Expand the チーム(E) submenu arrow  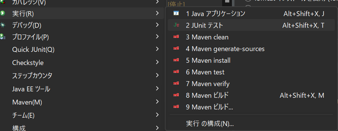pos(157,115)
